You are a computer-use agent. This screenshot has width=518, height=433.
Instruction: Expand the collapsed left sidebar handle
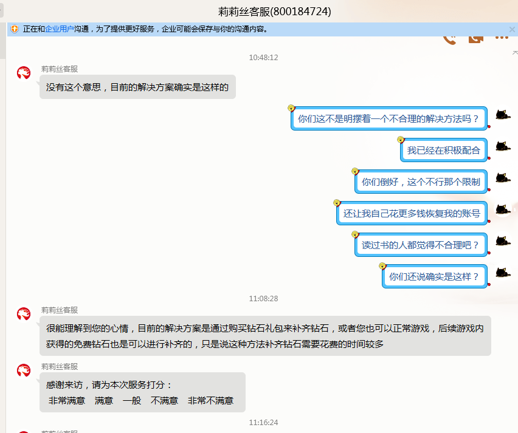(2, 10)
